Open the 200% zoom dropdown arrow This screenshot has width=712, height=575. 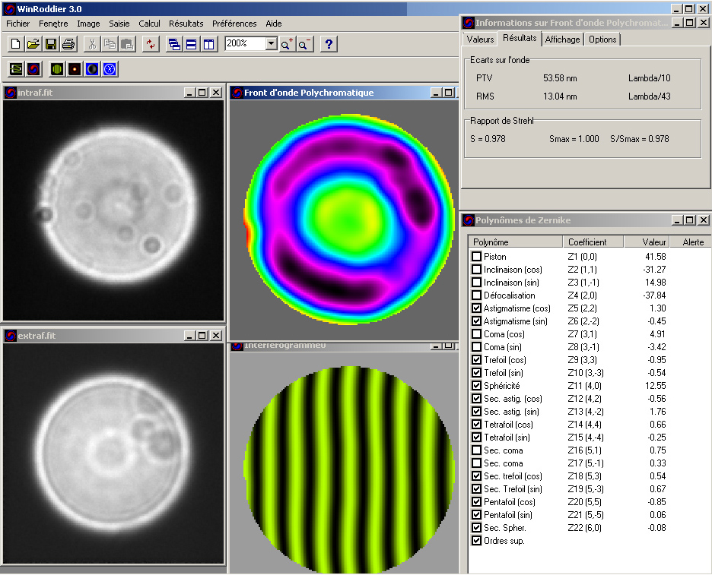click(272, 44)
